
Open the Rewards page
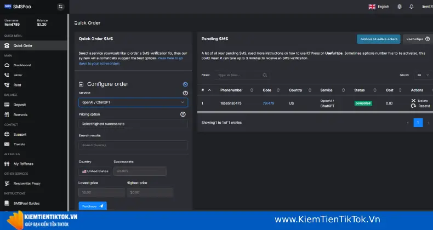coord(20,114)
